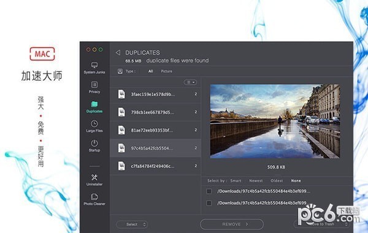This screenshot has height=233, width=368.
Task: Go back with the arrow beside DUPLICATES
Action: (118, 52)
